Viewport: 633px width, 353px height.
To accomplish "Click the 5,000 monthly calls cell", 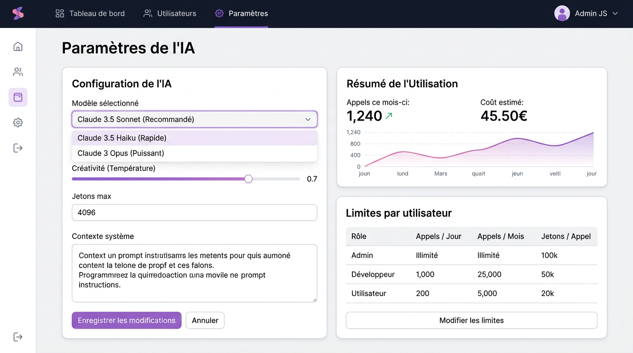I will (487, 293).
